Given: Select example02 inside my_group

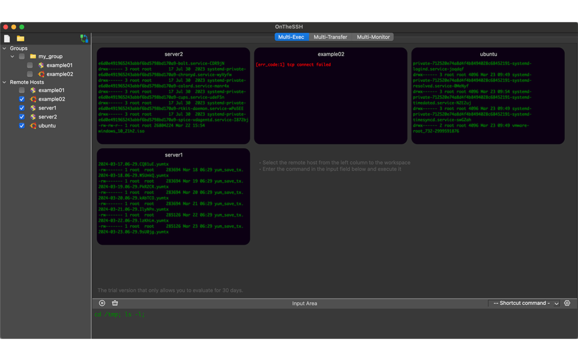Looking at the screenshot, I should tap(59, 74).
